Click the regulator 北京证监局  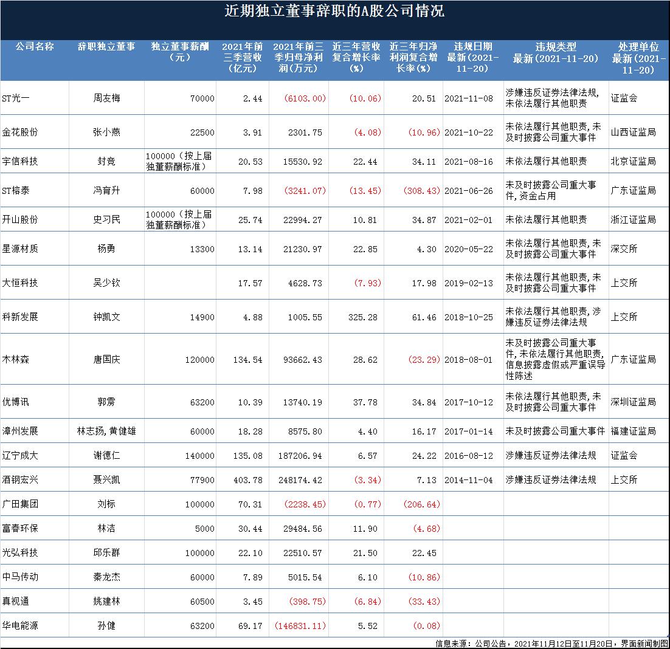634,162
